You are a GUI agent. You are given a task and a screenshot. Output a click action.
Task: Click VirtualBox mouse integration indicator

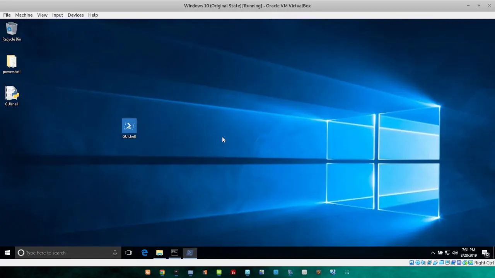(465, 263)
